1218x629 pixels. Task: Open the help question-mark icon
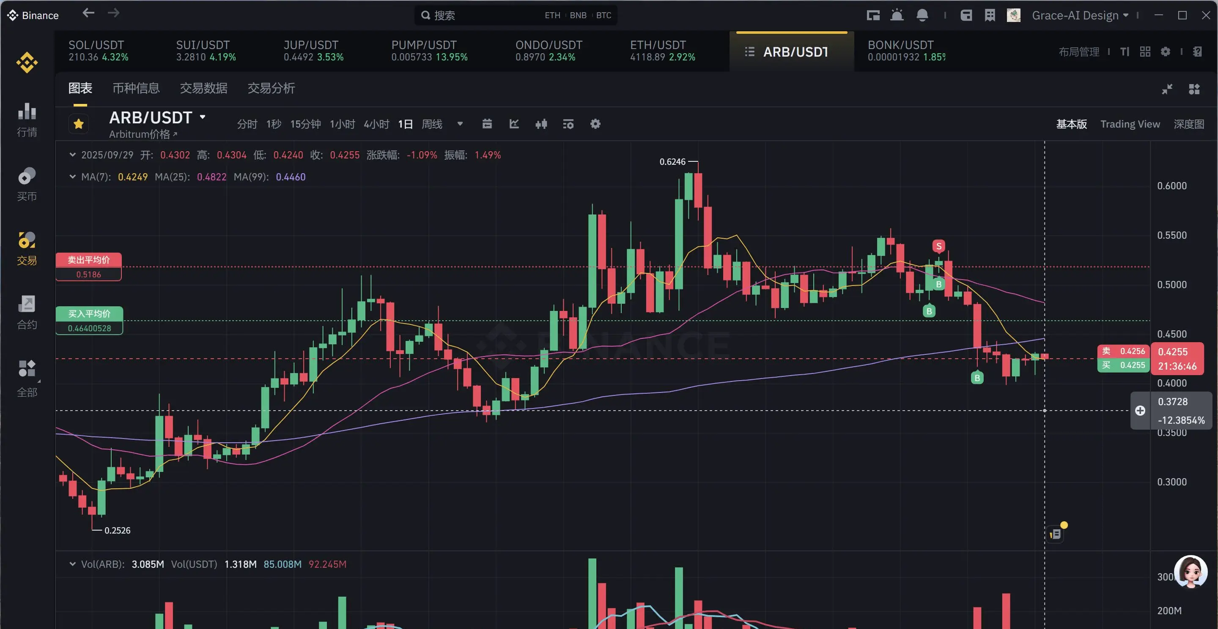(x=1197, y=52)
